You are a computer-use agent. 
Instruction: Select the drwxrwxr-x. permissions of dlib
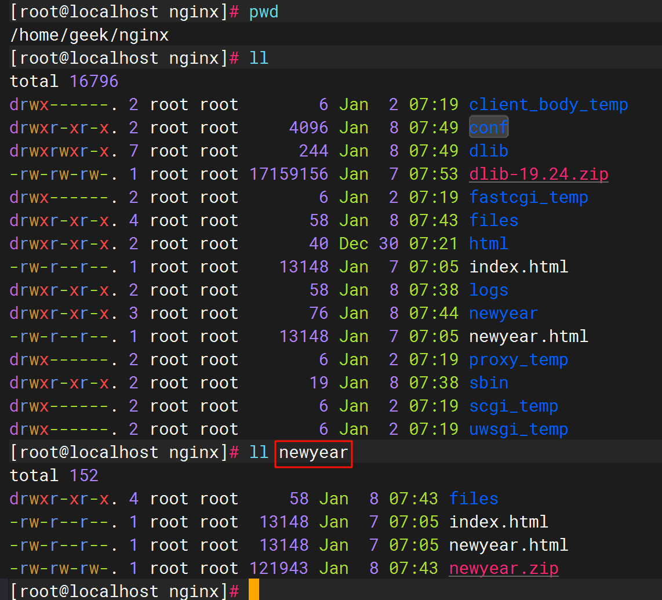(x=63, y=151)
